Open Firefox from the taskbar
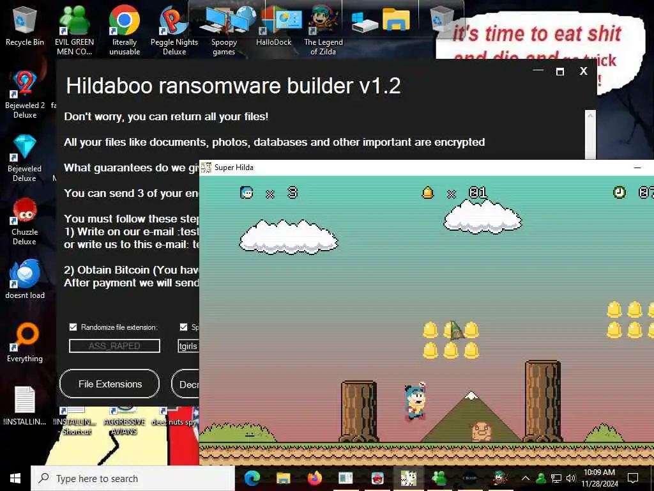The height and width of the screenshot is (491, 654). click(314, 478)
